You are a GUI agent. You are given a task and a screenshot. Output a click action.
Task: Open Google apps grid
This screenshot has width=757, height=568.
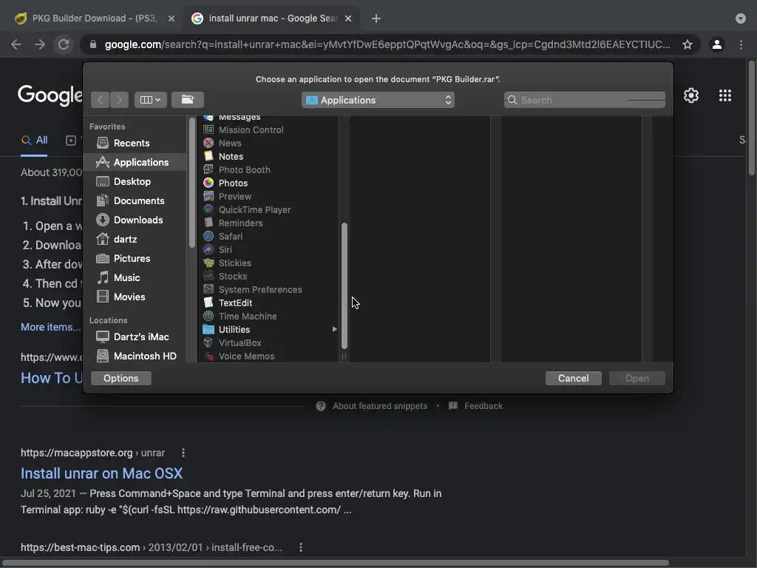[x=725, y=95]
